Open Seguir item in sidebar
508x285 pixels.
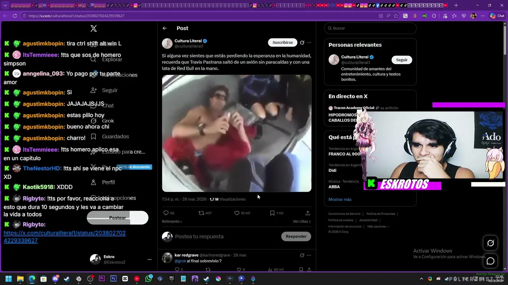pyautogui.click(x=104, y=90)
